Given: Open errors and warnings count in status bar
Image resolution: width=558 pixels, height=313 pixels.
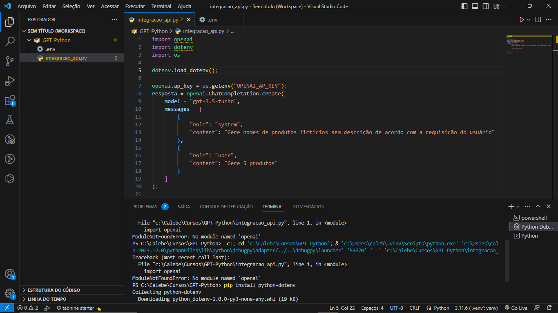Looking at the screenshot, I should tap(28, 308).
